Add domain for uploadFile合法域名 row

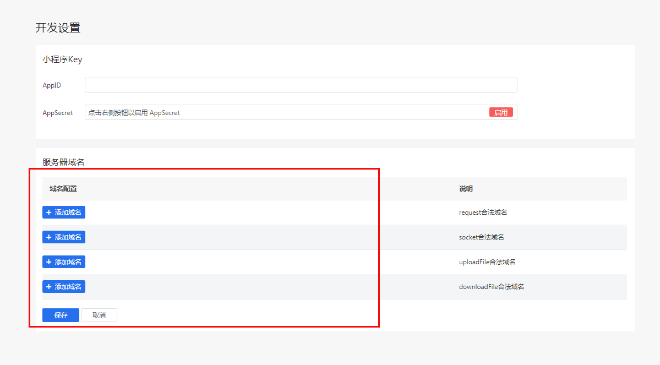(64, 262)
